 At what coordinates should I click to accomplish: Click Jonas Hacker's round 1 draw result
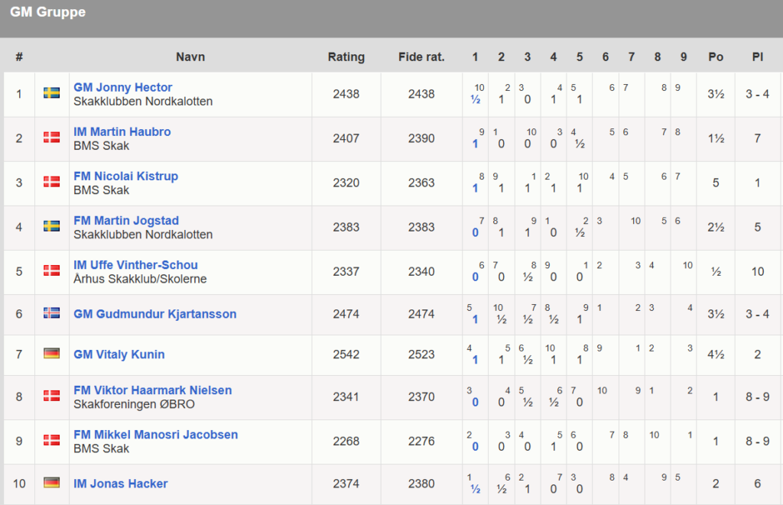tap(475, 490)
